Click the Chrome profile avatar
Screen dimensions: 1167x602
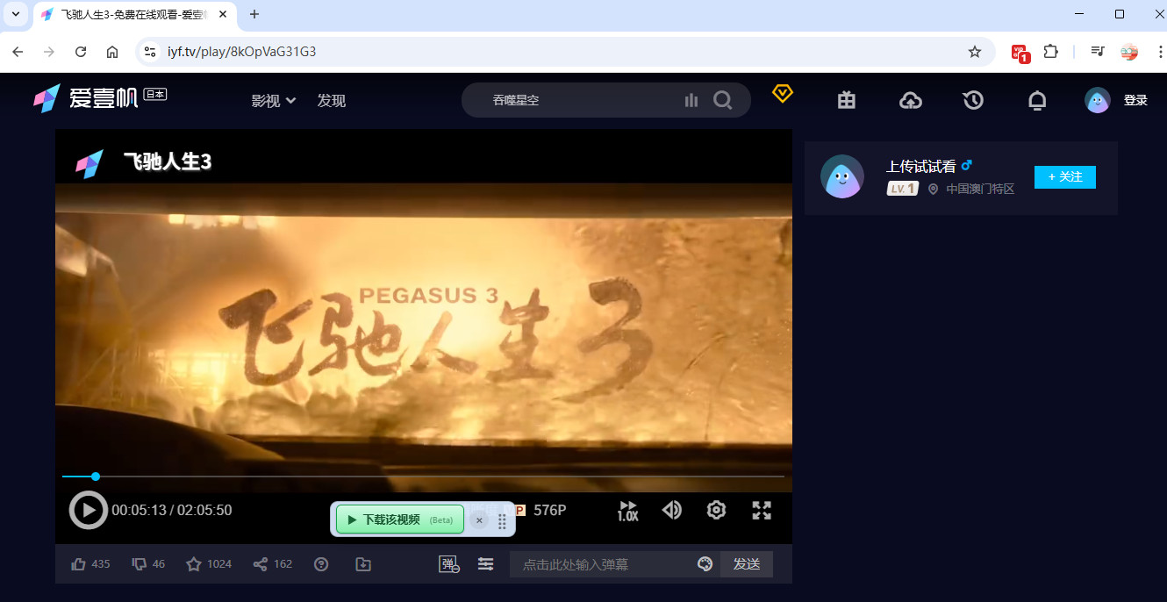1129,52
